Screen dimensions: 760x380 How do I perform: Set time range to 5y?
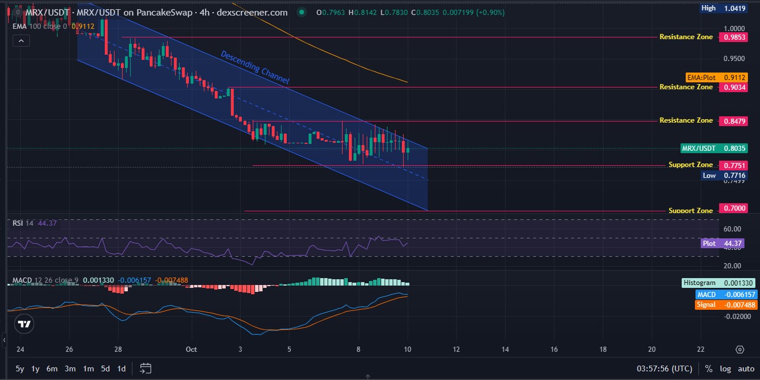pos(20,368)
